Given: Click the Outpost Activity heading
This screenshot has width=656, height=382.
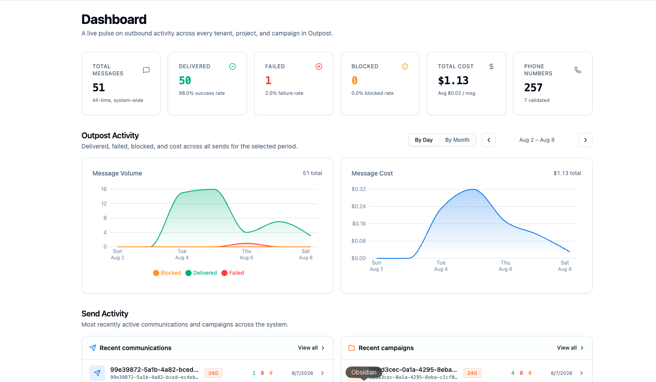Looking at the screenshot, I should [110, 136].
